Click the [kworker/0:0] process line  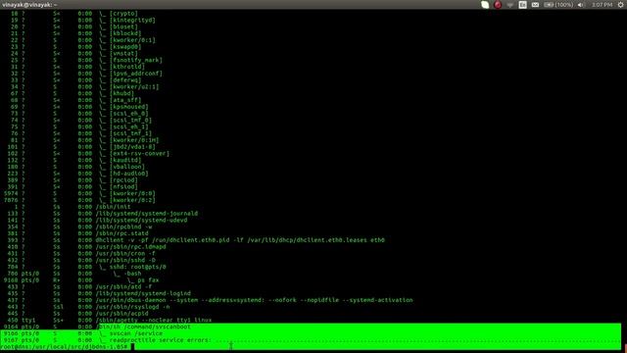click(79, 194)
